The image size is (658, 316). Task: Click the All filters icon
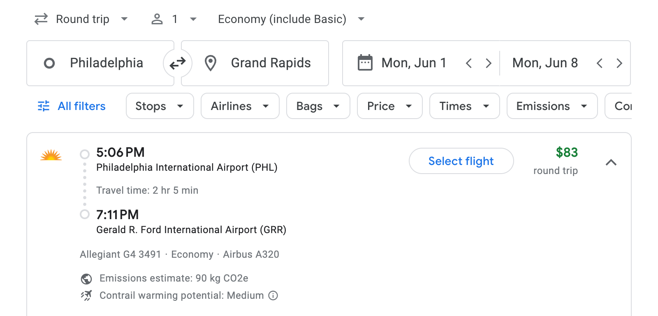click(43, 106)
